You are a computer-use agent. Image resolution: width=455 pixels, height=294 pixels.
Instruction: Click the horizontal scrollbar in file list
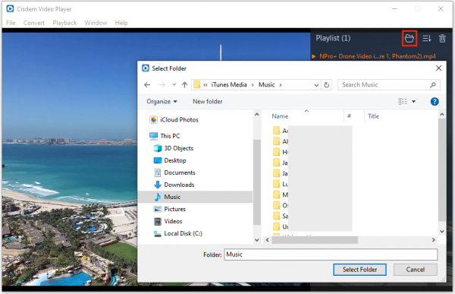click(x=315, y=240)
